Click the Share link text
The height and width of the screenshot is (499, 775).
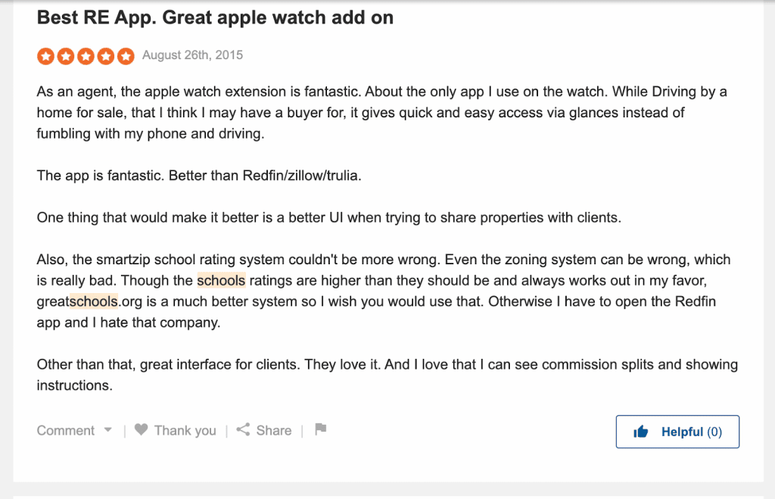coord(274,430)
